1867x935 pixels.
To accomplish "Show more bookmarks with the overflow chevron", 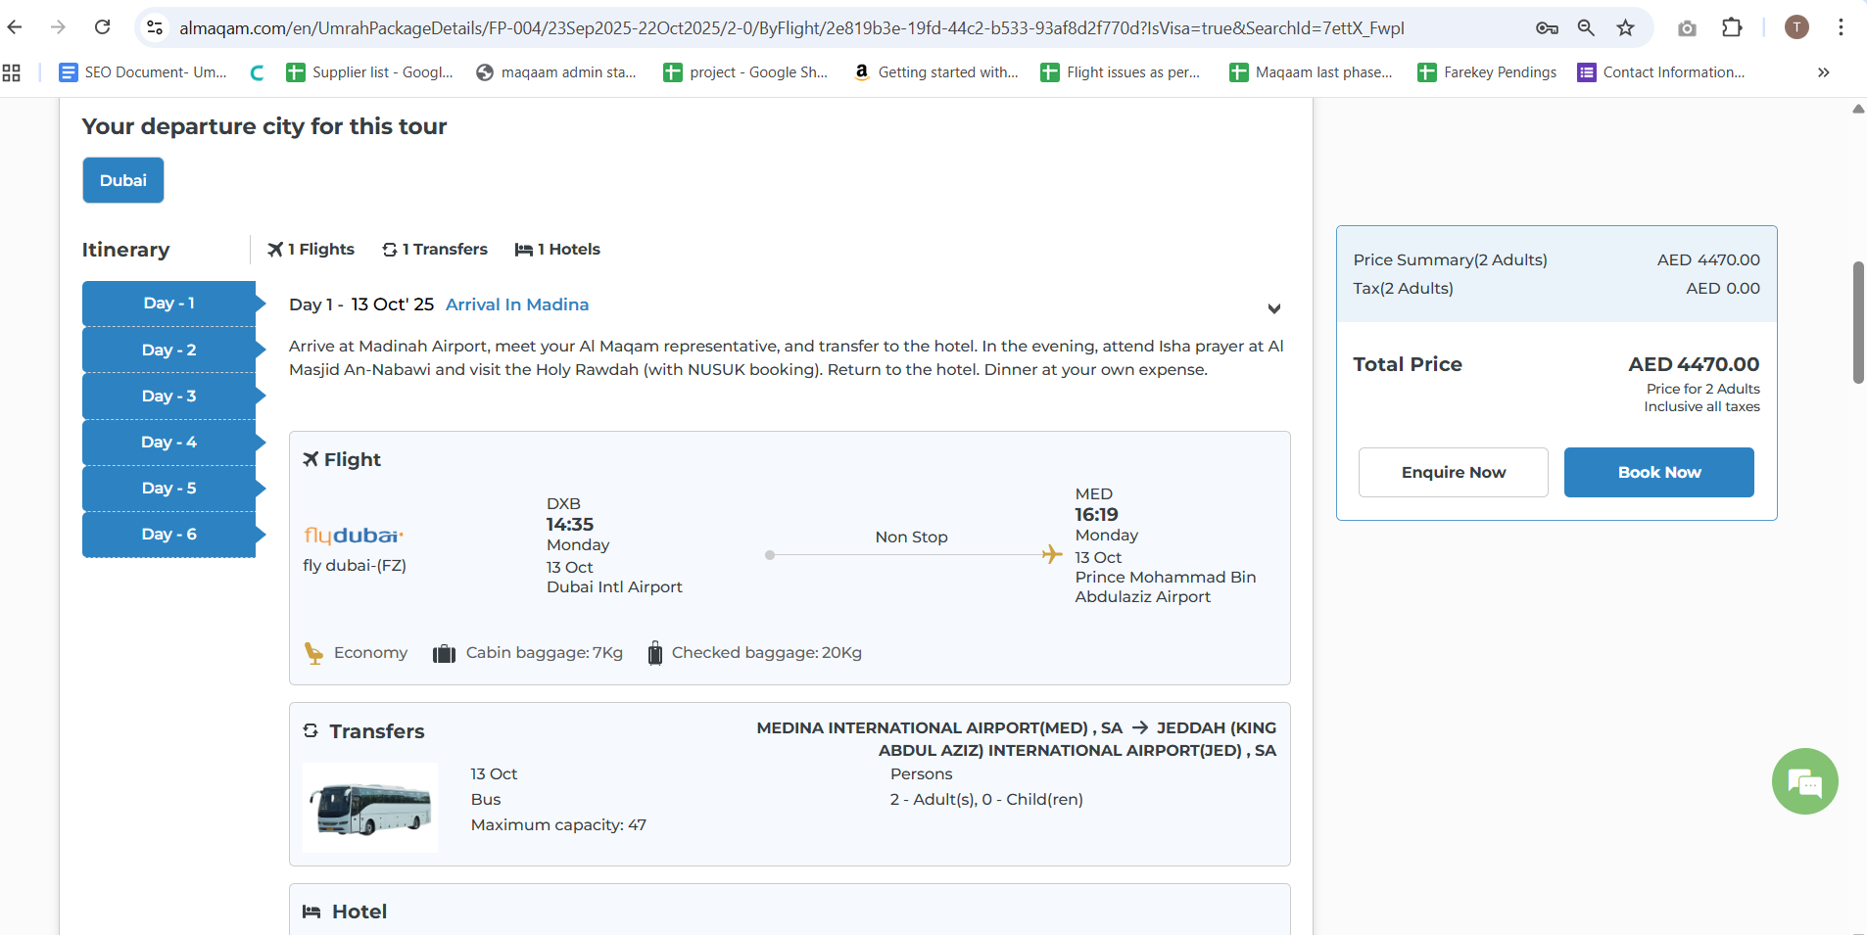I will (x=1823, y=72).
